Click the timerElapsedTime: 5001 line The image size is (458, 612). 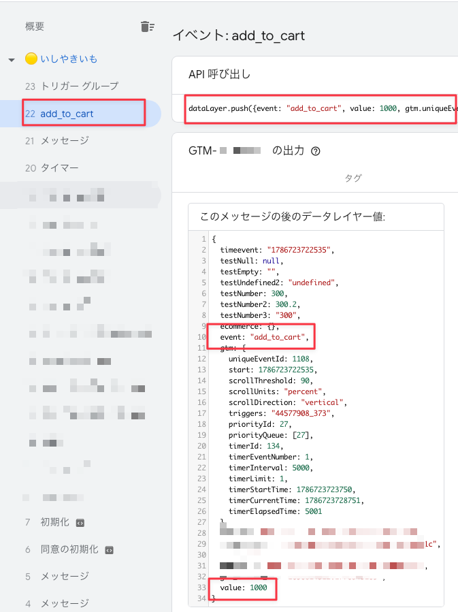tap(276, 512)
